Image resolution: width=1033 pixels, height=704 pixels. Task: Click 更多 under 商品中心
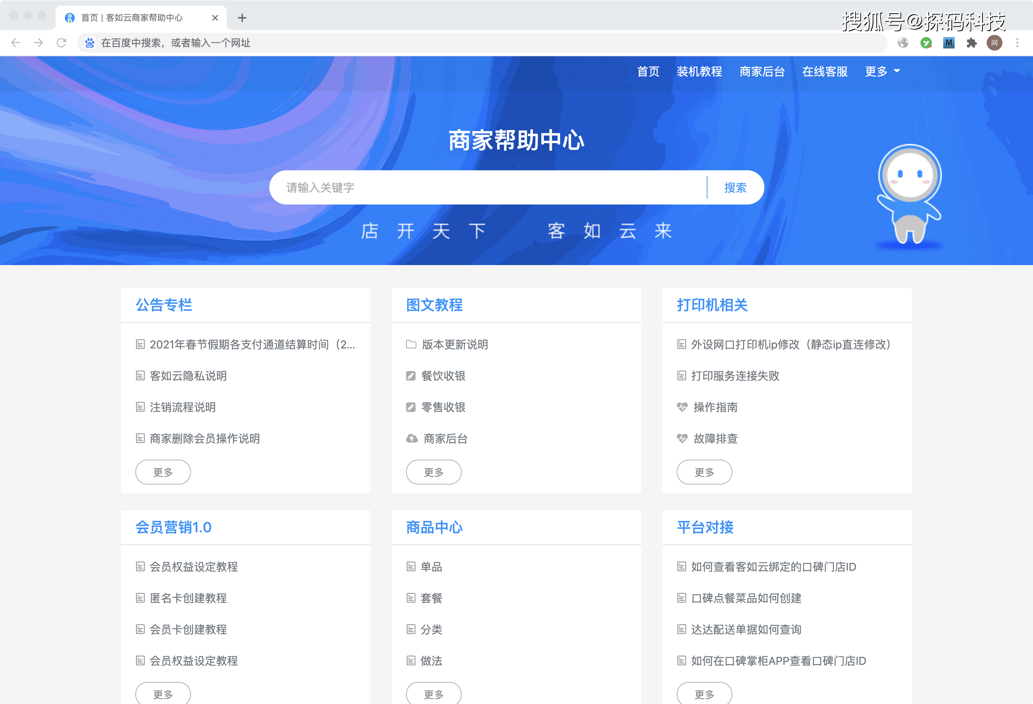tap(434, 693)
